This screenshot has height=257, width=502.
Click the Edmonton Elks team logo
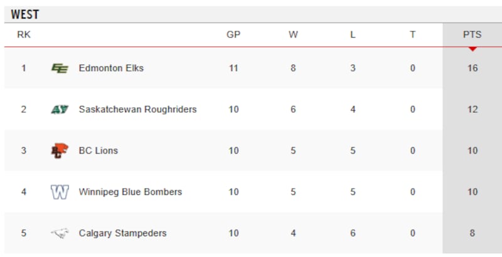point(60,68)
